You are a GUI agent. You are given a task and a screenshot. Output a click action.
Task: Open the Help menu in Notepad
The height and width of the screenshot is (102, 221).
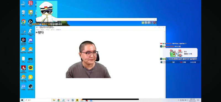click(58, 30)
